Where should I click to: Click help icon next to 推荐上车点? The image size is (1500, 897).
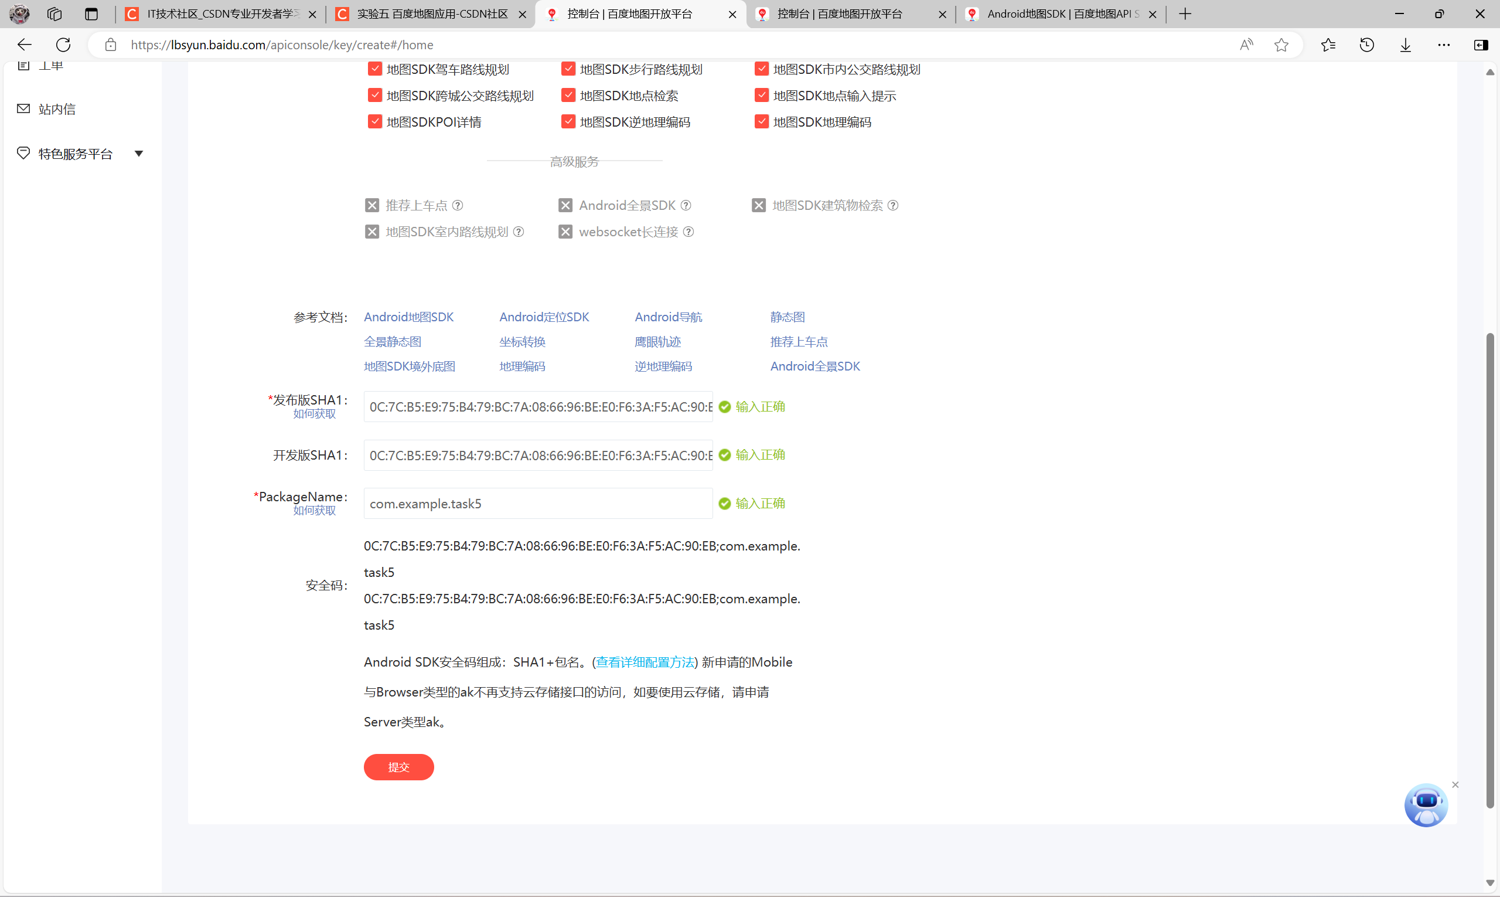(x=458, y=206)
